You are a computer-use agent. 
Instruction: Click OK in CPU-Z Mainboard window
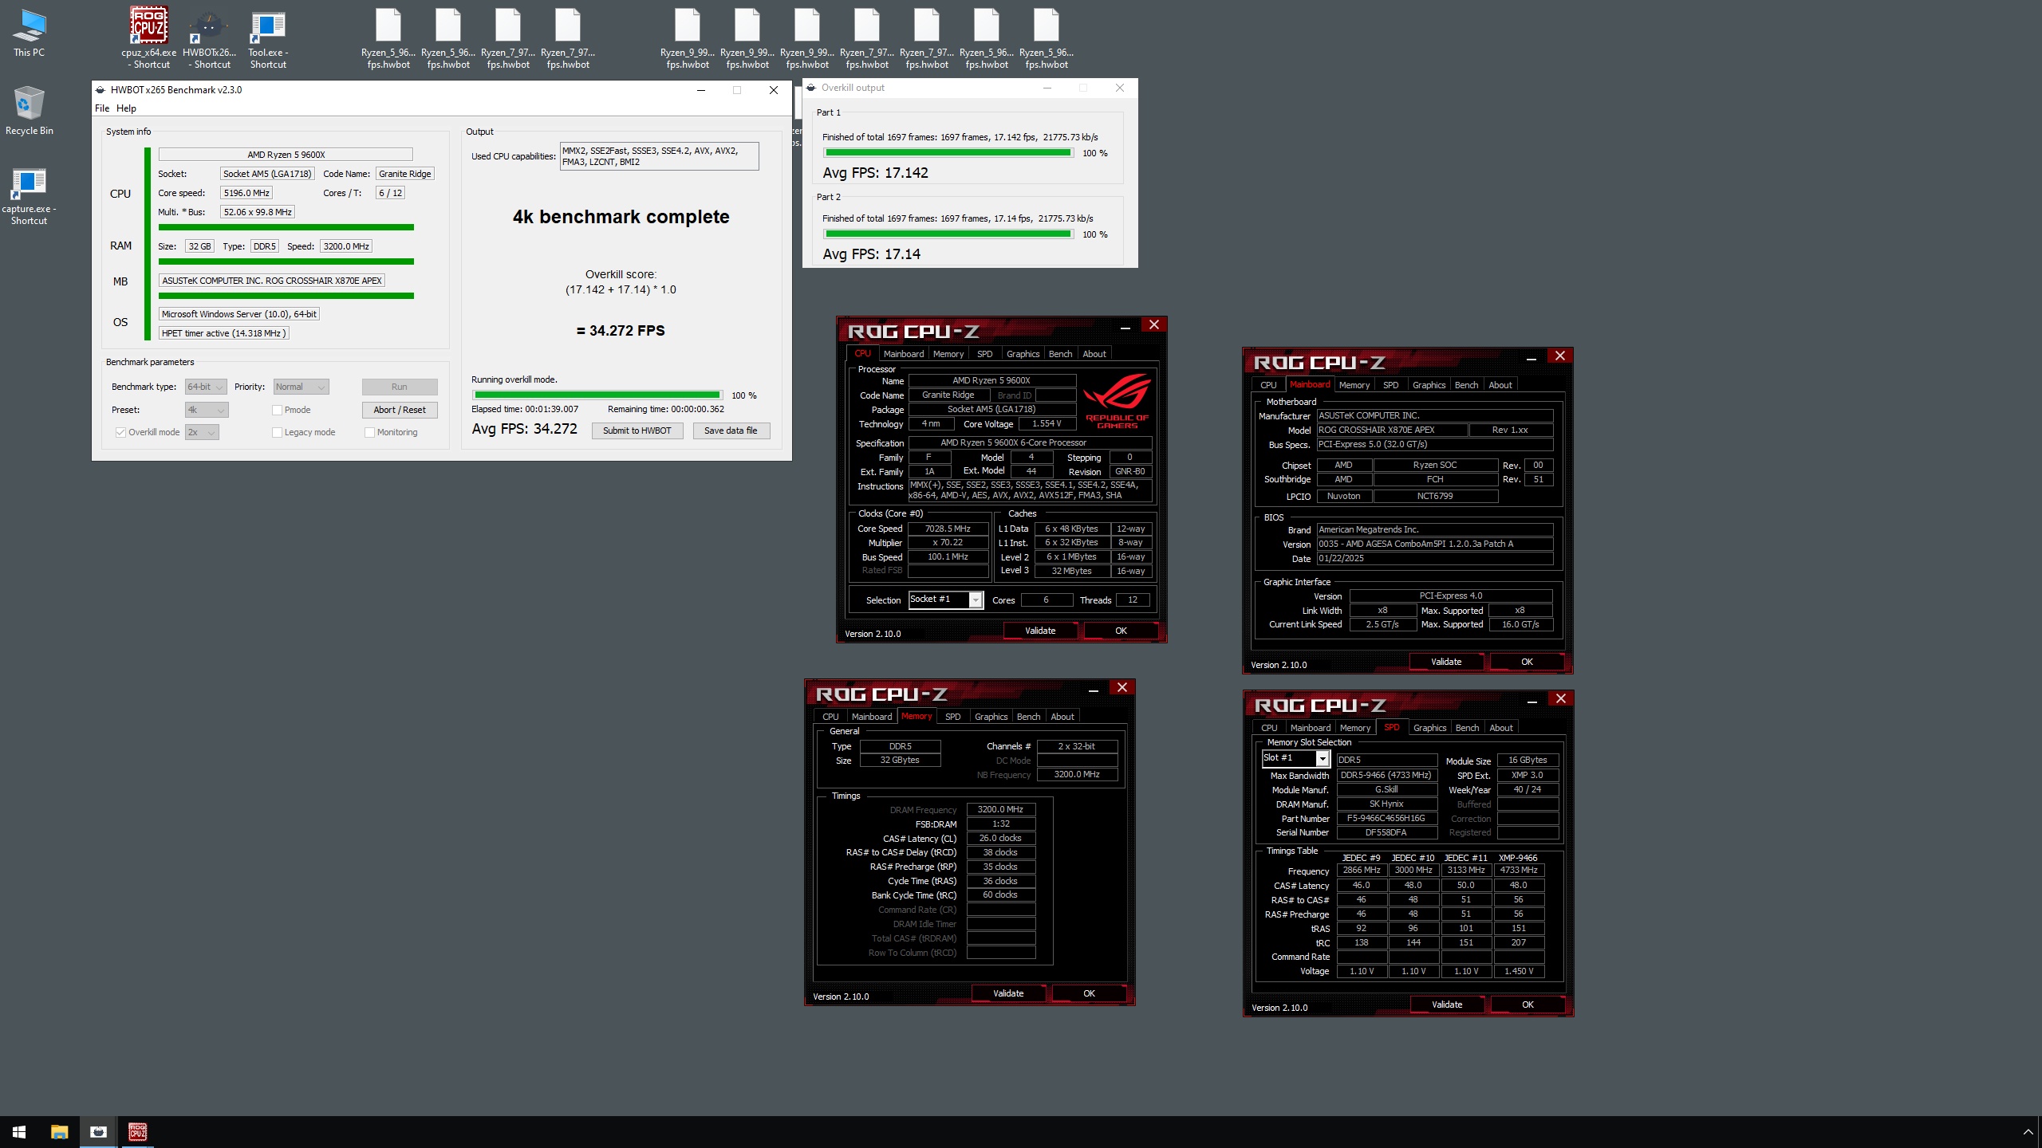[x=1527, y=662]
